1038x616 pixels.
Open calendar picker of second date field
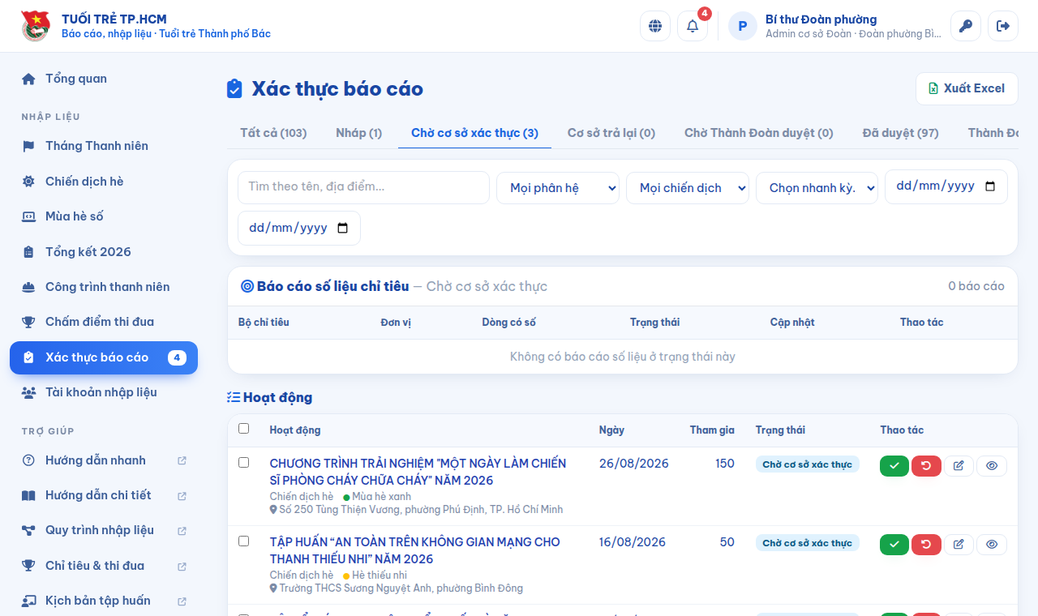[343, 228]
